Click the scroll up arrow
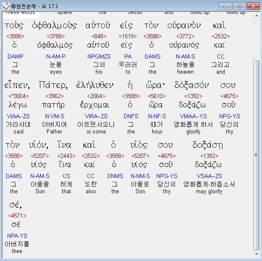This screenshot has width=262, height=261. 256,16
